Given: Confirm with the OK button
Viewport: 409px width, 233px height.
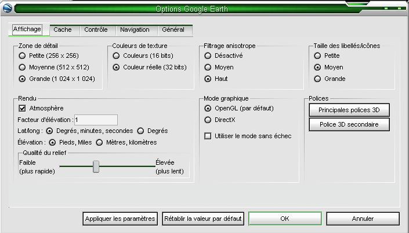Looking at the screenshot, I should pyautogui.click(x=285, y=219).
